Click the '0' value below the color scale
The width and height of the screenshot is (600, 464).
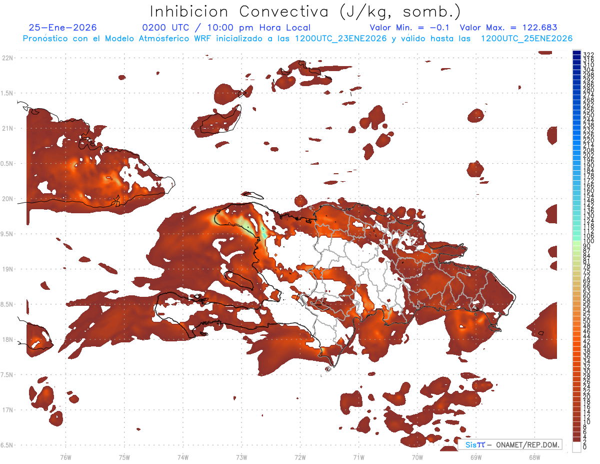tap(585, 446)
